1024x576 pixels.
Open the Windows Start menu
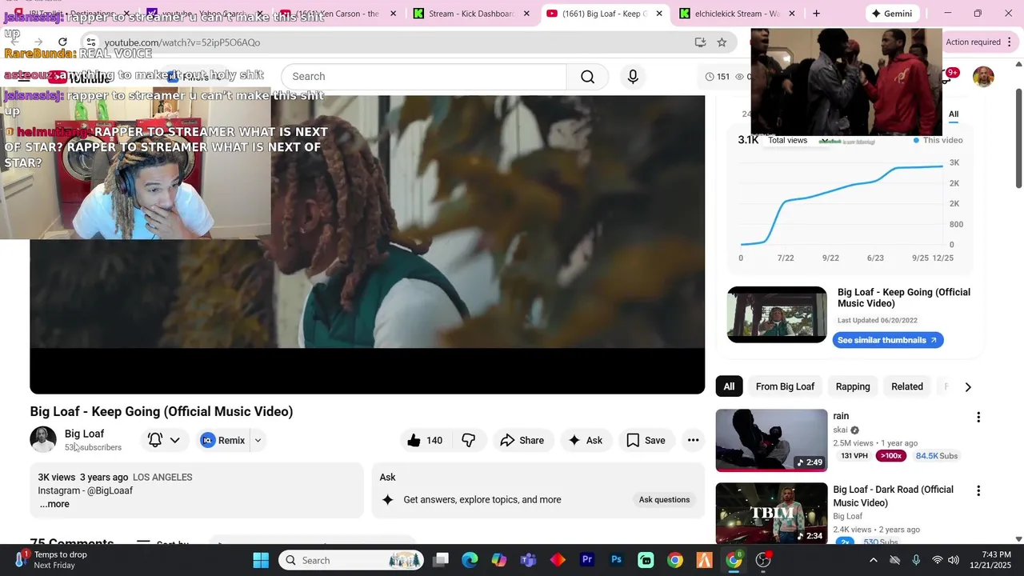[261, 560]
